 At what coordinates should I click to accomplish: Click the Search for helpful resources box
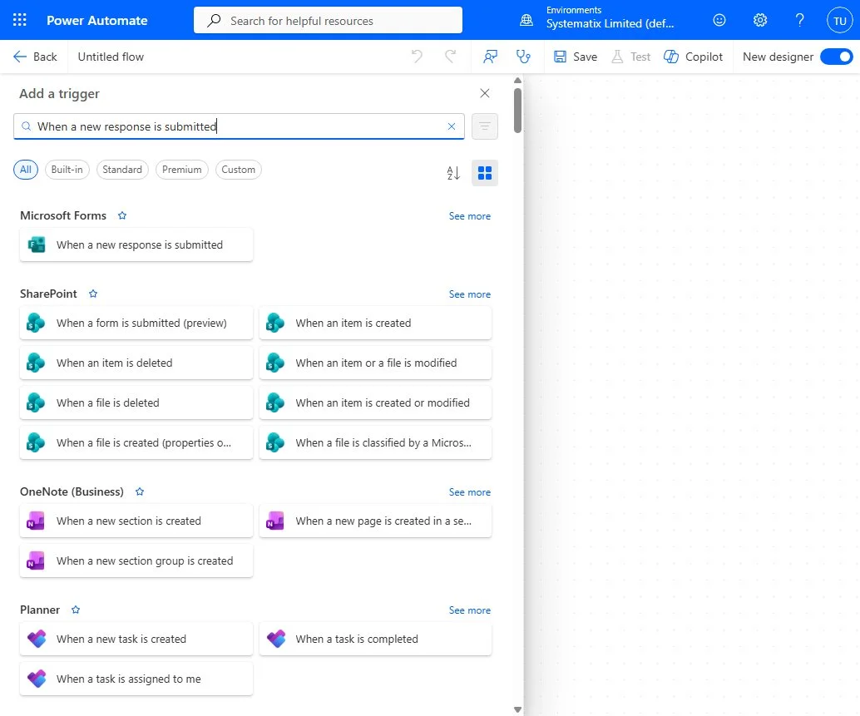[328, 20]
